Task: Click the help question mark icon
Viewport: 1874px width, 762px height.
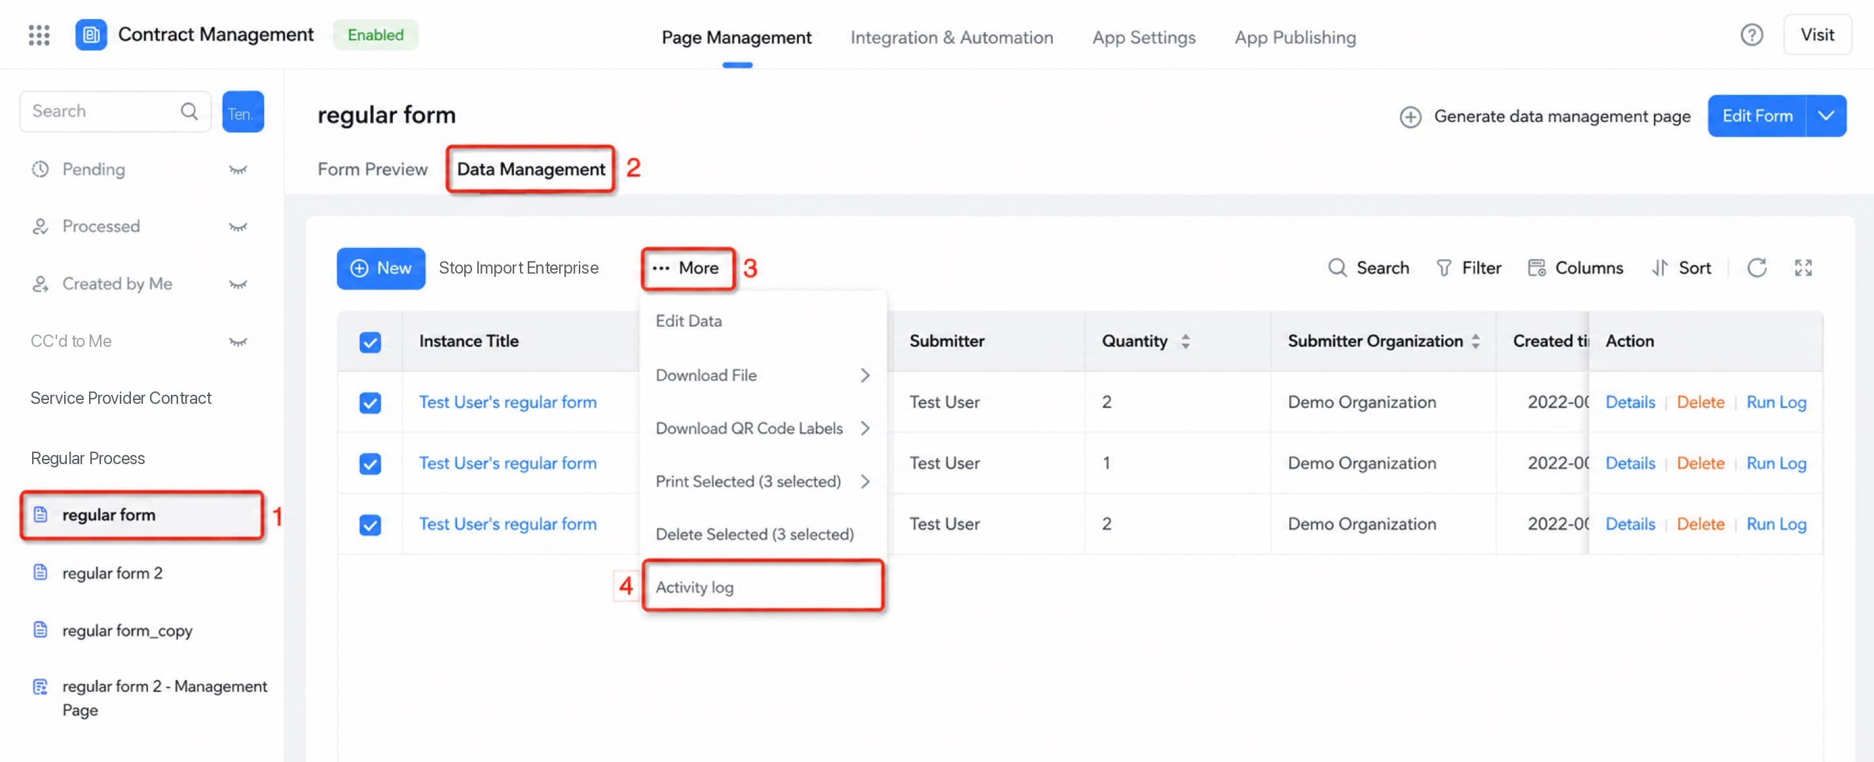Action: click(1751, 35)
